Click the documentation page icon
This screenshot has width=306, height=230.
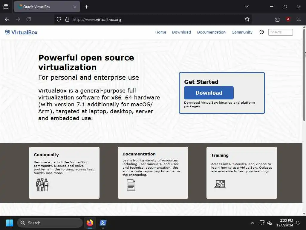point(131,185)
